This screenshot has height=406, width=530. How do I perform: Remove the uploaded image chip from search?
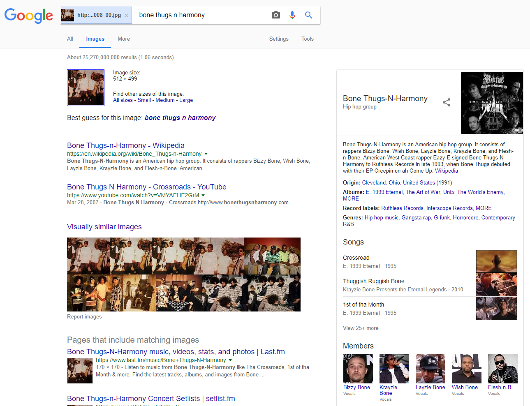126,15
